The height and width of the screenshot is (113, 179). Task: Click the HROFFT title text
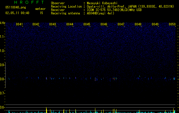pos(29,2)
